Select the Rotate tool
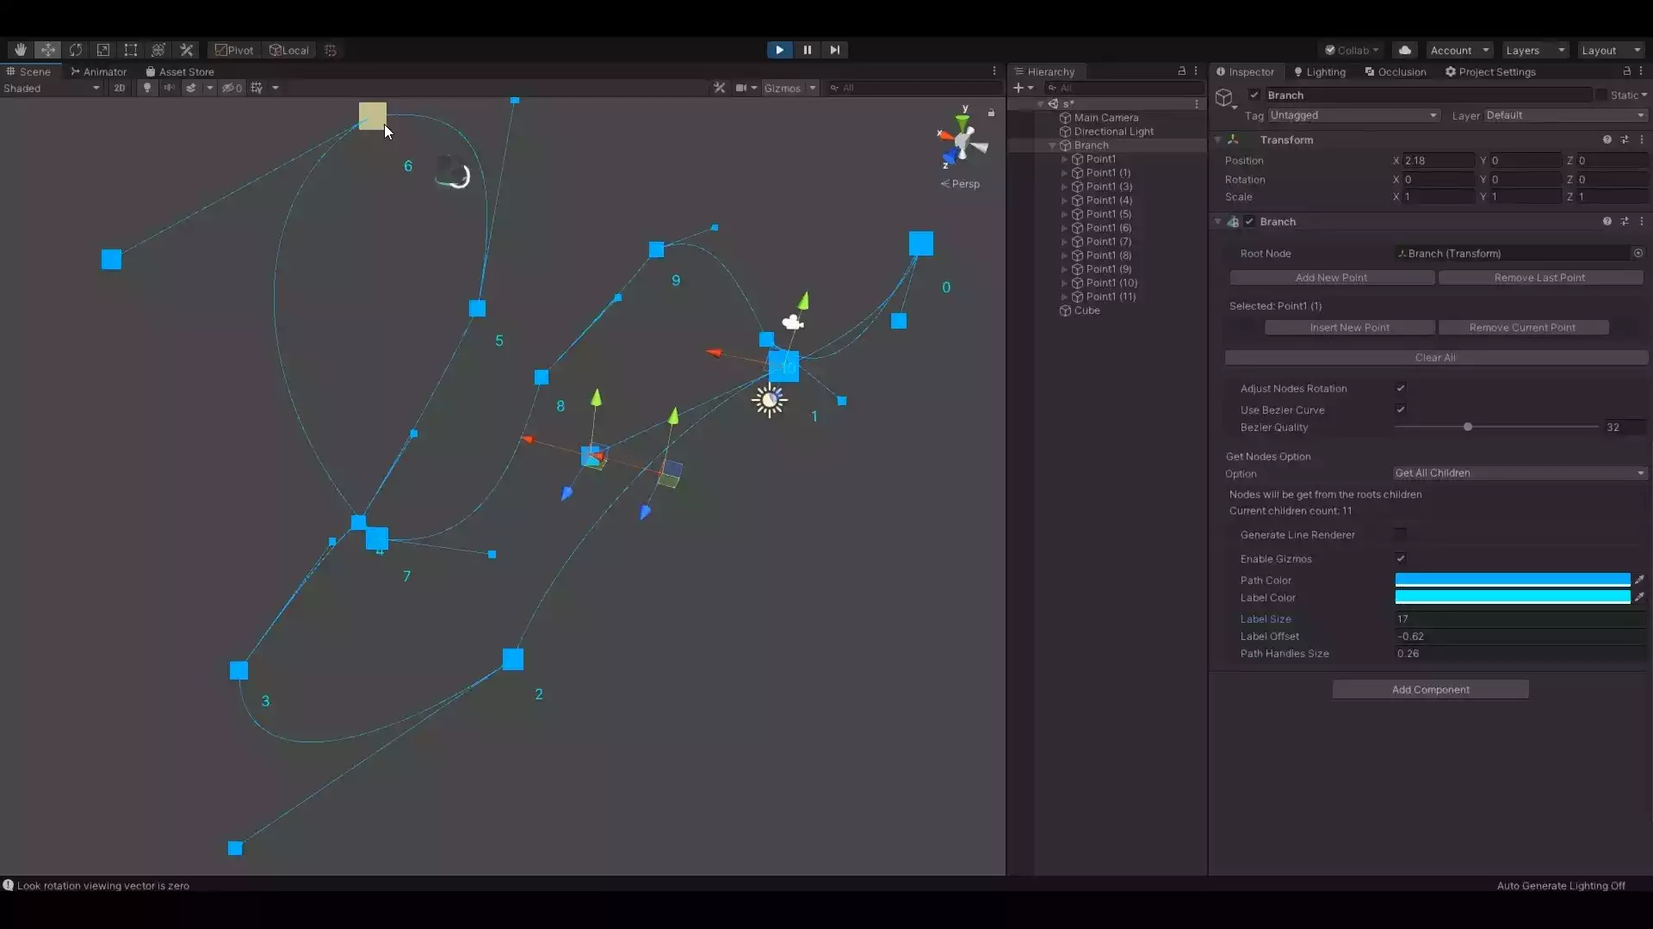 pyautogui.click(x=76, y=50)
